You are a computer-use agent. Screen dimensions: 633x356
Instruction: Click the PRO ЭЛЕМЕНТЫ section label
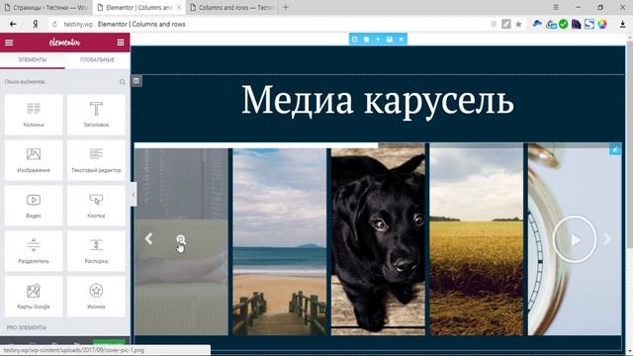27,327
